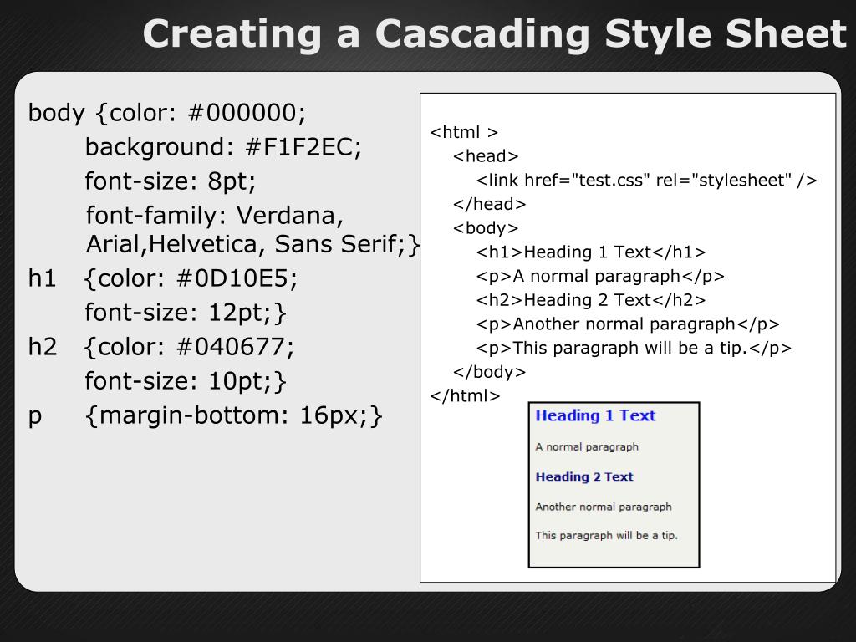Select the "h2 {color: #040677;" rule

coord(161,347)
